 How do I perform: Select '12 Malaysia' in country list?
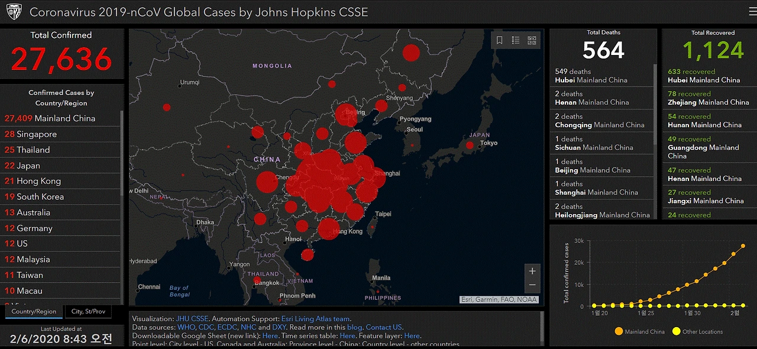pos(61,259)
